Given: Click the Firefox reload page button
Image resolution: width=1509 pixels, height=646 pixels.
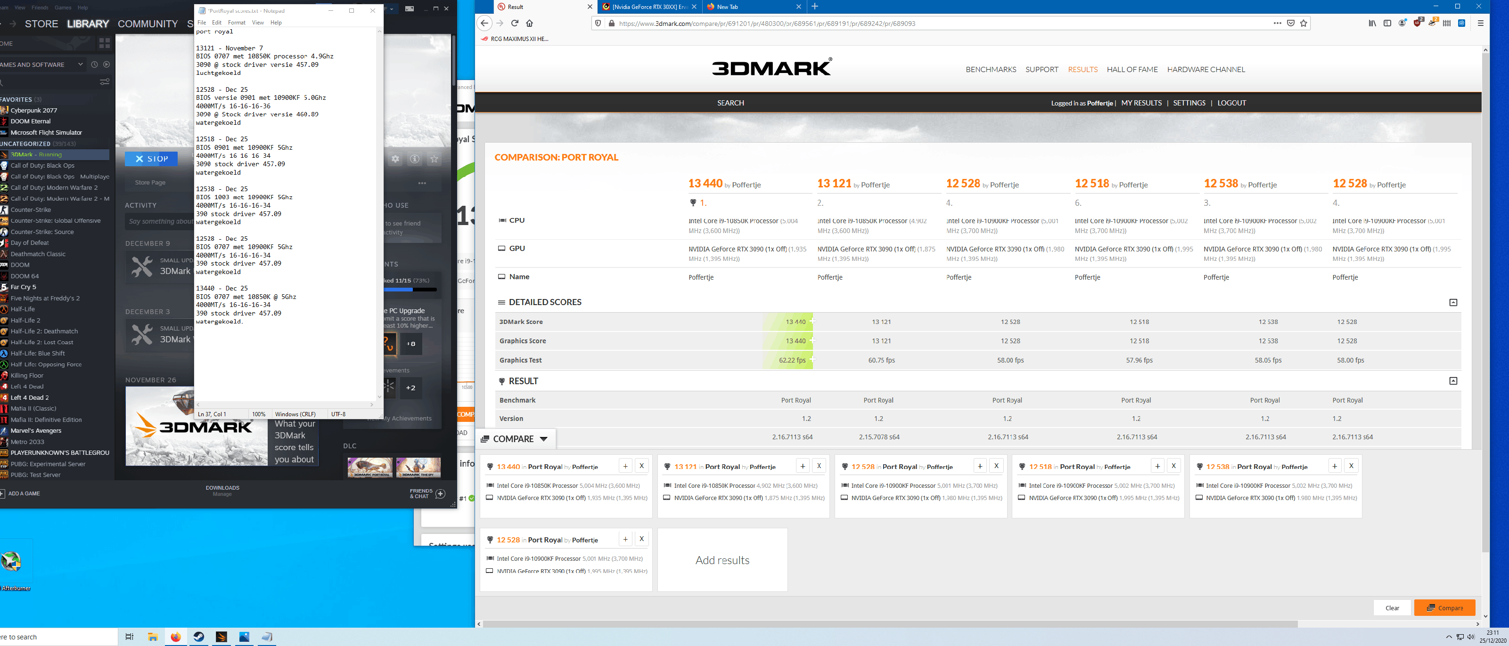Looking at the screenshot, I should click(514, 24).
